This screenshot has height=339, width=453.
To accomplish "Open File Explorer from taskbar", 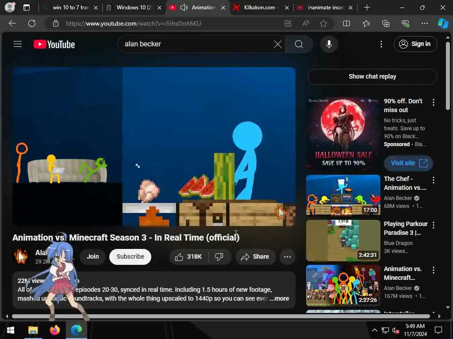I will [x=33, y=330].
